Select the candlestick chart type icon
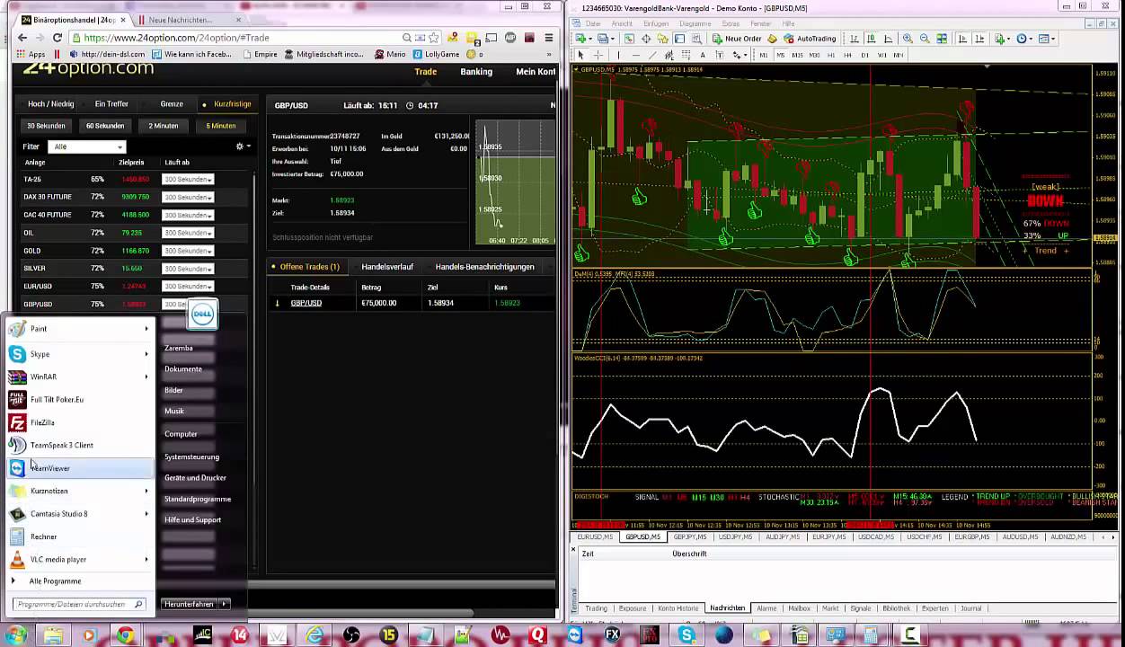1125x647 pixels. [x=872, y=39]
